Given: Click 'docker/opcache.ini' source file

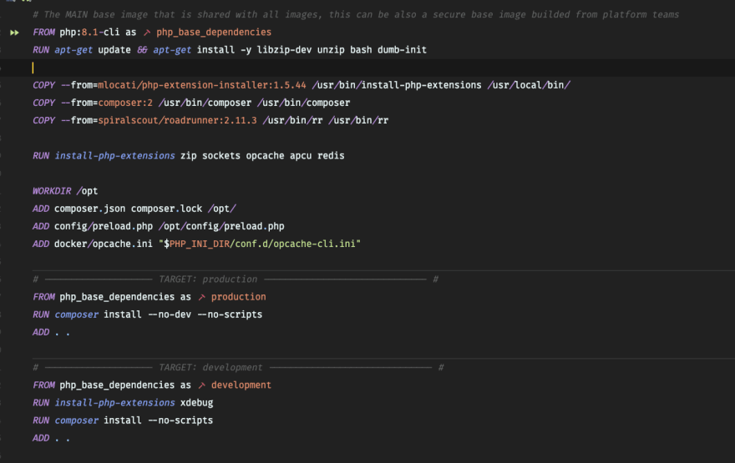Looking at the screenshot, I should tap(103, 244).
